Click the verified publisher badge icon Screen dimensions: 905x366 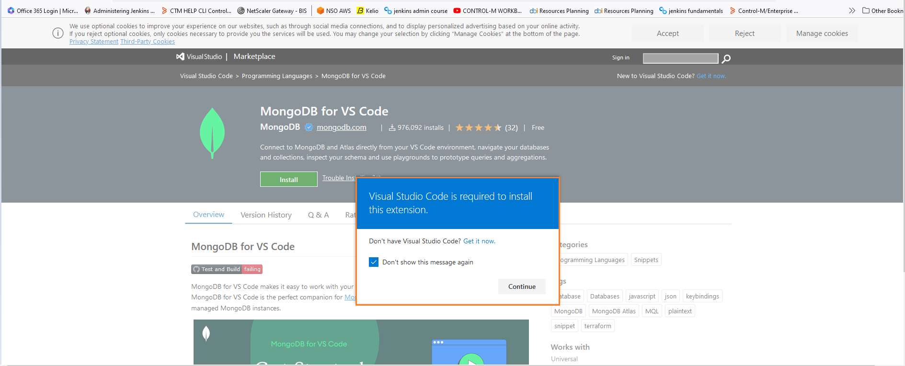(309, 127)
